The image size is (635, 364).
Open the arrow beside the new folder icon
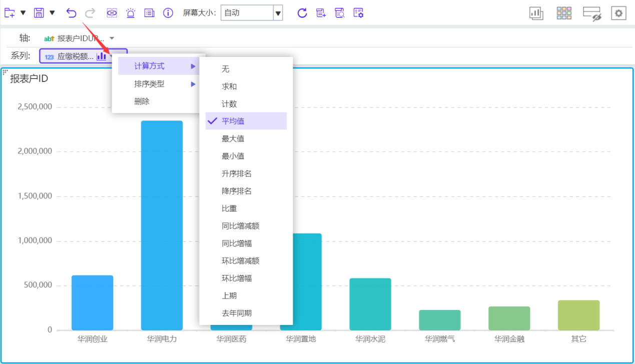[23, 13]
